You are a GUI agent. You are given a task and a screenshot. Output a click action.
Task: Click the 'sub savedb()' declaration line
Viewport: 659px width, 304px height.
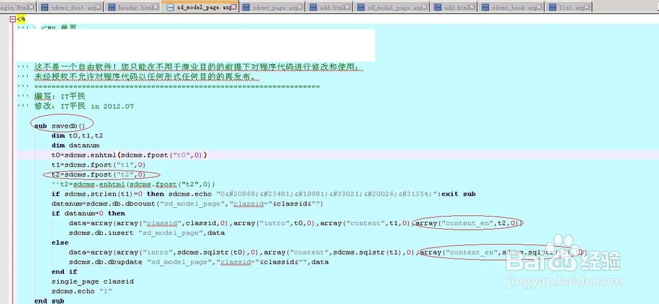point(60,126)
